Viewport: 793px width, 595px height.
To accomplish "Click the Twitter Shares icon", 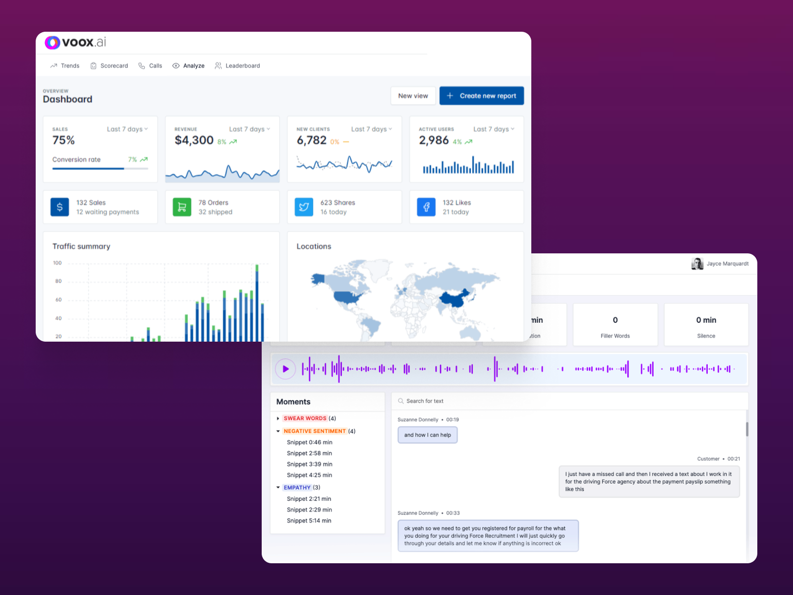I will tap(304, 207).
